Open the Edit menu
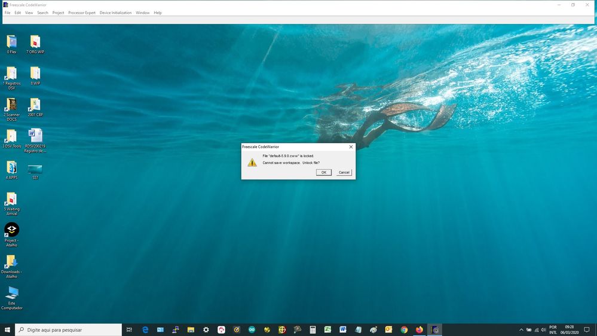The height and width of the screenshot is (336, 597). (18, 13)
